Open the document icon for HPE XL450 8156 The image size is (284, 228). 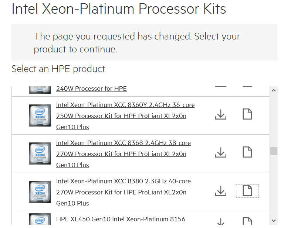(247, 222)
